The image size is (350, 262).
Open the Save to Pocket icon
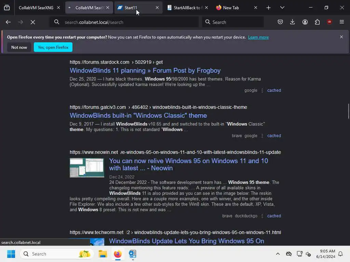280,22
